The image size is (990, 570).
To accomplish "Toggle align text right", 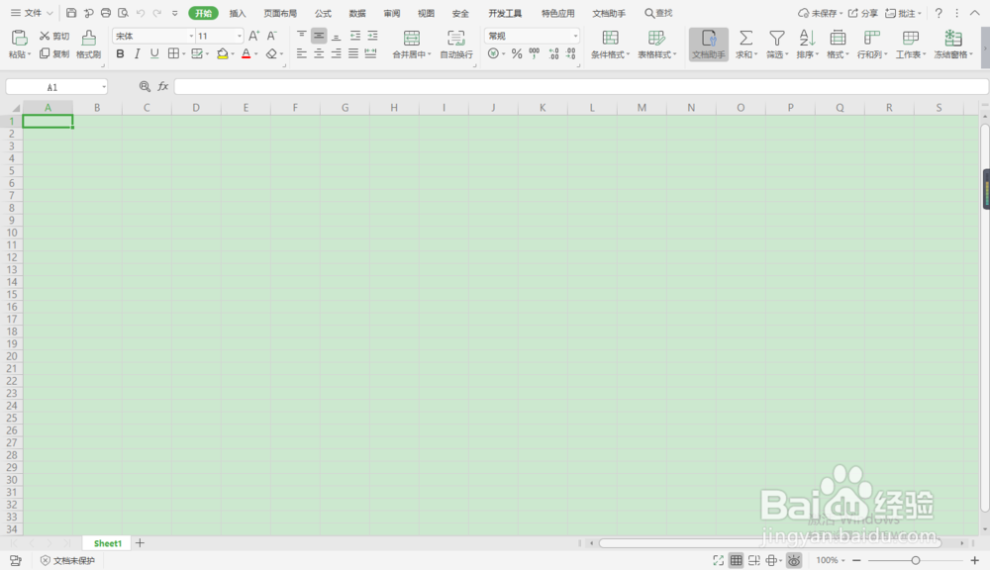I will click(x=336, y=53).
